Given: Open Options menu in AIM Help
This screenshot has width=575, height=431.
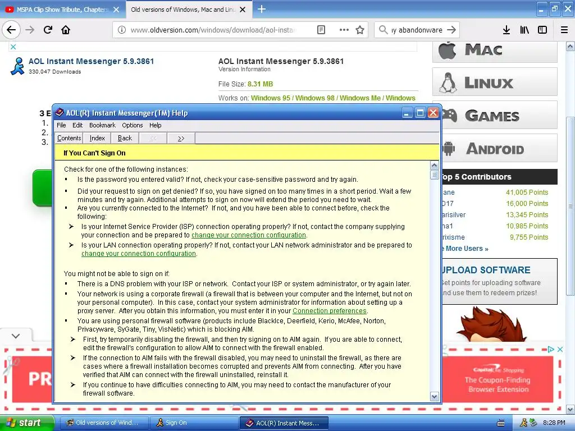Looking at the screenshot, I should coord(133,125).
